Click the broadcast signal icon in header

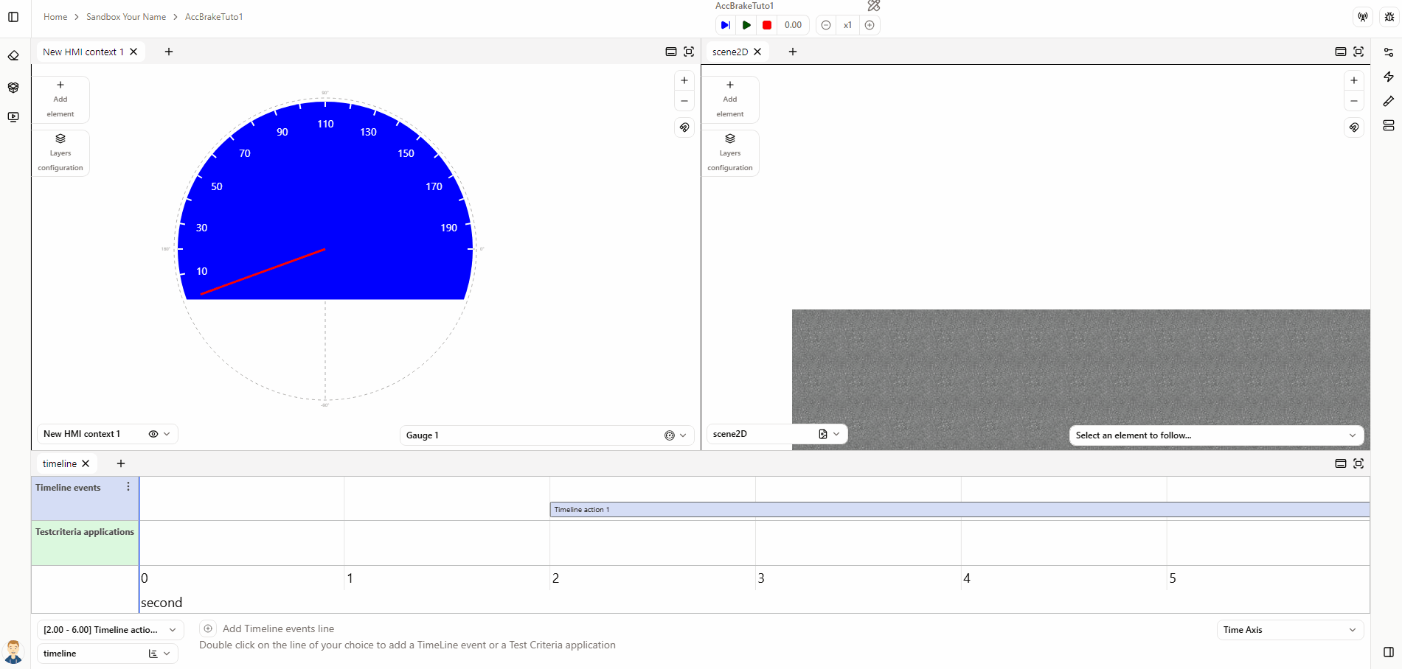[1363, 17]
